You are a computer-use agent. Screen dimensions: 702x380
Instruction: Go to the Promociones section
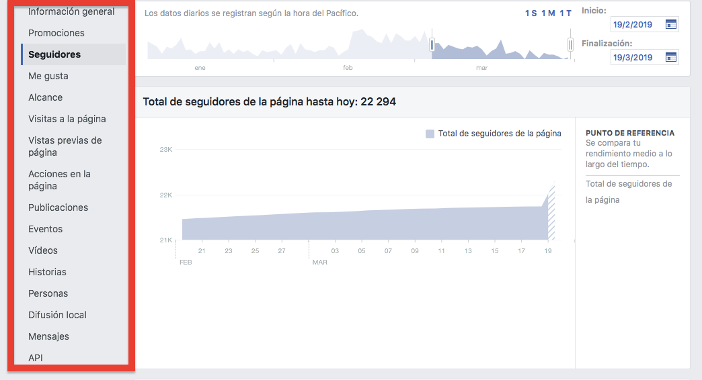click(x=56, y=33)
